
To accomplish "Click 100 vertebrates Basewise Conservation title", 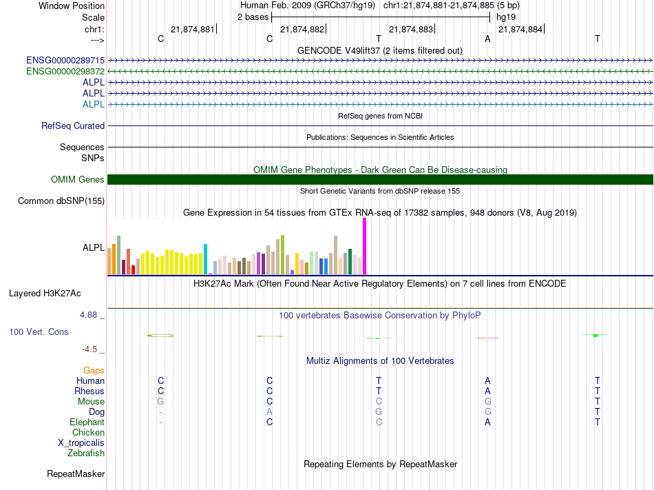I will [x=380, y=316].
